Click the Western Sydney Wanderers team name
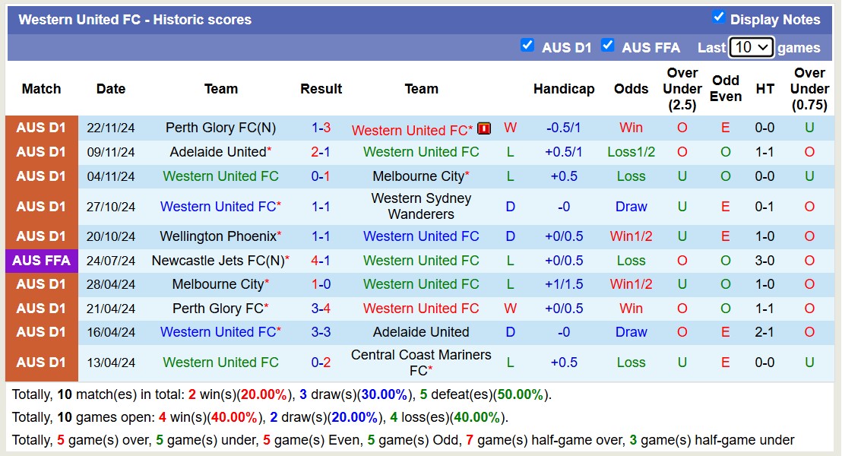This screenshot has width=842, height=456. pyautogui.click(x=421, y=206)
